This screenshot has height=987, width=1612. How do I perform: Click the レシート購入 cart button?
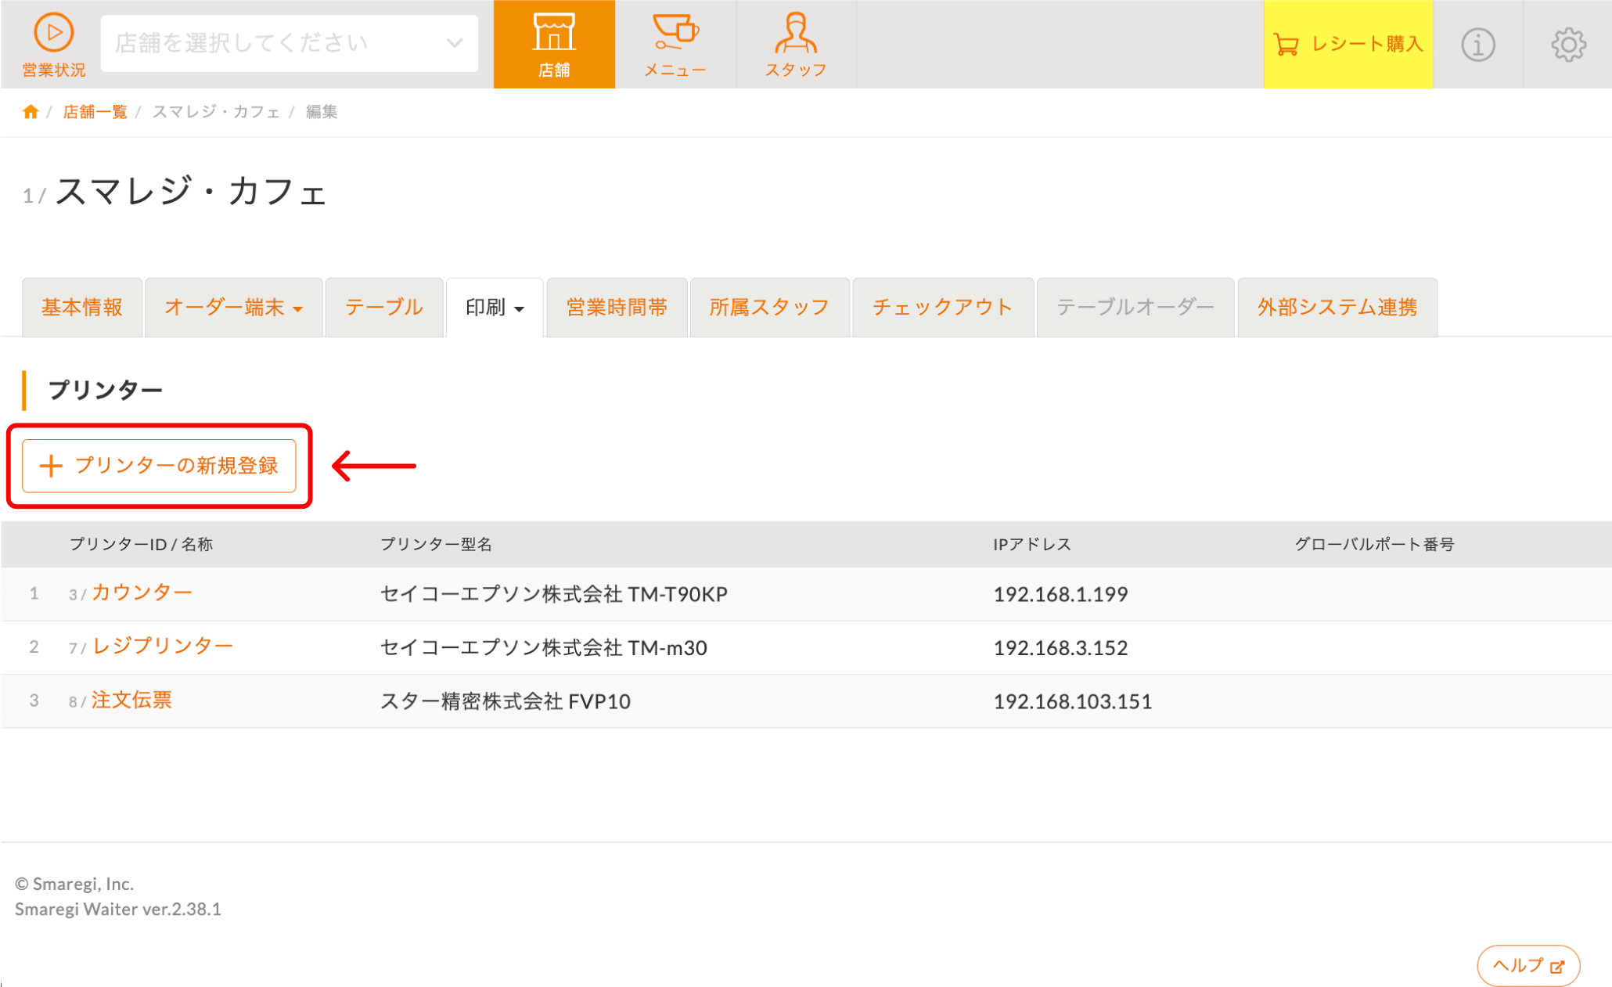pyautogui.click(x=1348, y=45)
